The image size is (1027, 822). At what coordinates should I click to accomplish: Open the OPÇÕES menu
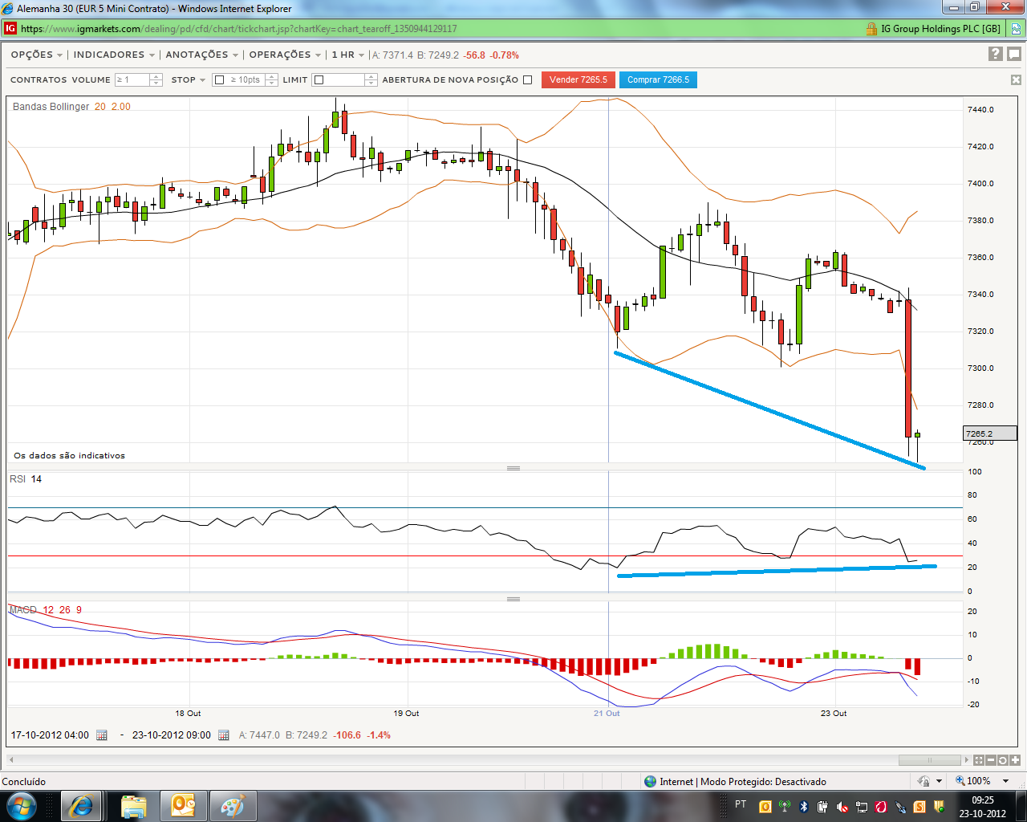pyautogui.click(x=36, y=55)
